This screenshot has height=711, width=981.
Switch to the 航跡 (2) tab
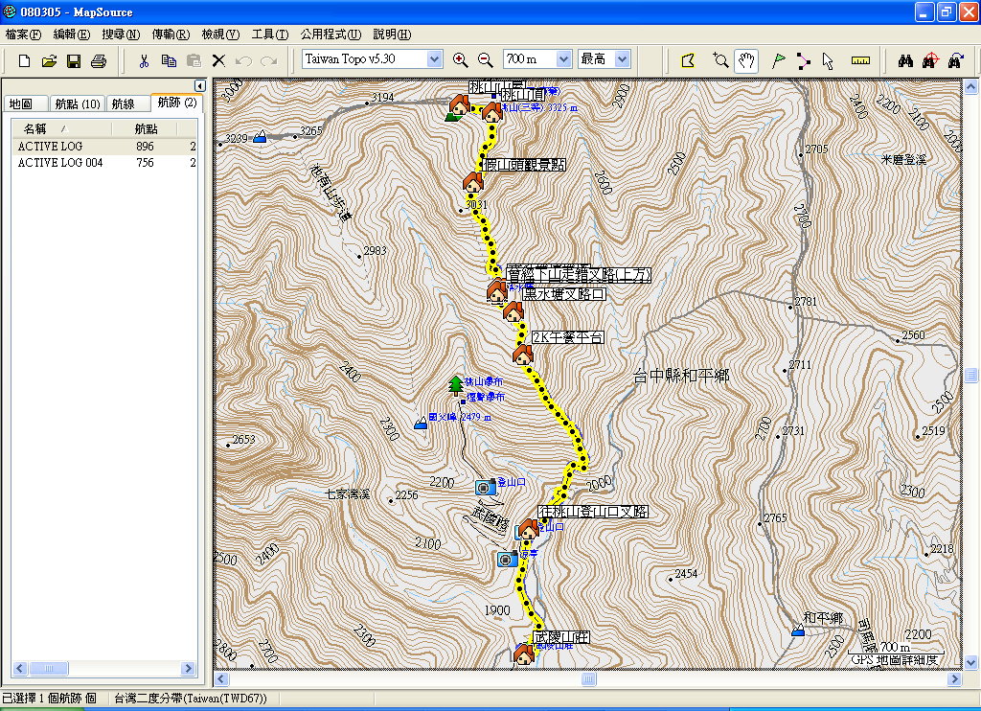176,102
